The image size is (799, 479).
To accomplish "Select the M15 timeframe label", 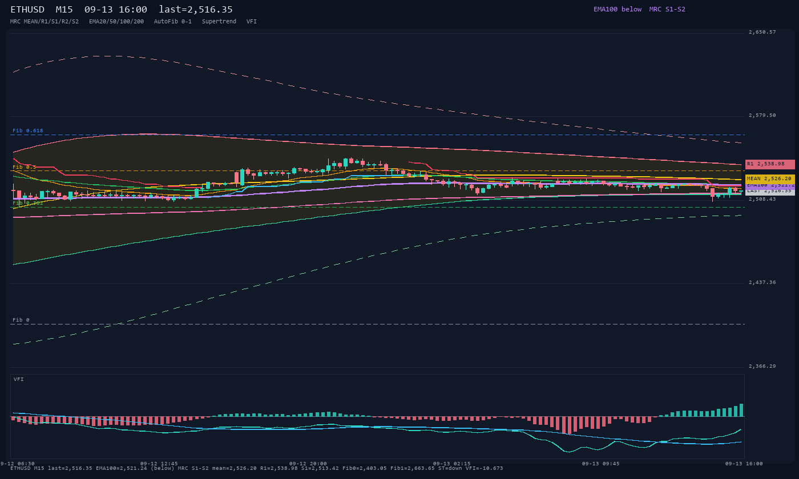I will click(64, 10).
